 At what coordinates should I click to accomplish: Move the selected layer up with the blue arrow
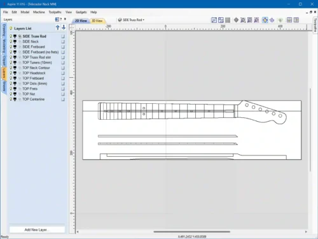58,27
